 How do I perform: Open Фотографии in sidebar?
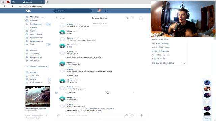pyautogui.click(x=36, y=34)
